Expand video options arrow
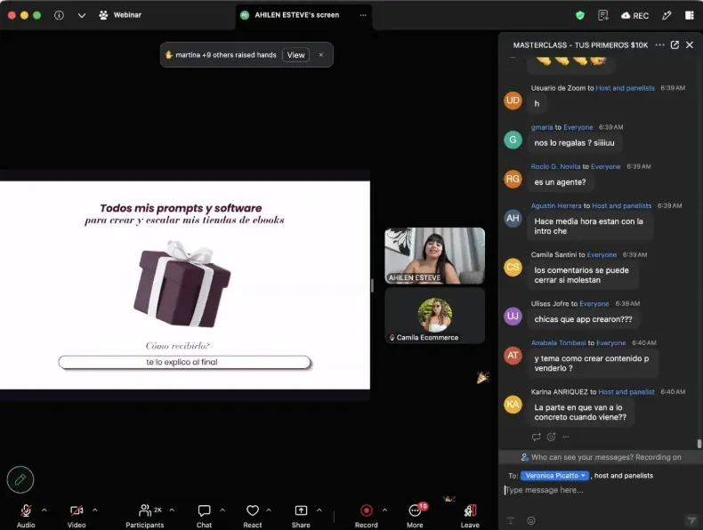The image size is (703, 530). click(95, 510)
